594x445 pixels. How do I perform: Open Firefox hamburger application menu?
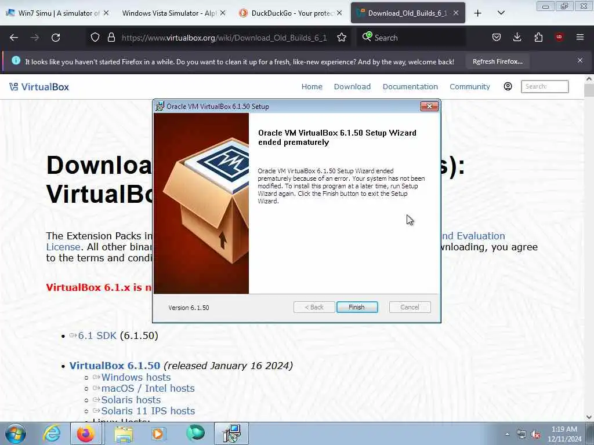(x=580, y=37)
